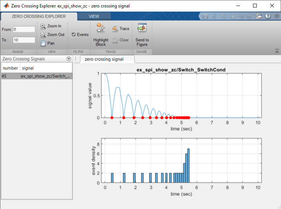The image size is (281, 209).
Task: Minimize the Zero Crossing Explorer window
Action: click(238, 6)
